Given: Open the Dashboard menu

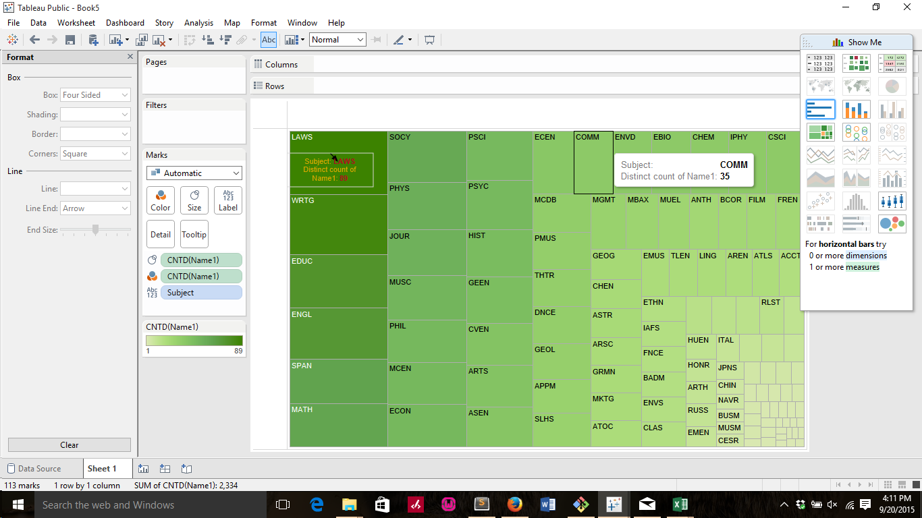Looking at the screenshot, I should pyautogui.click(x=125, y=23).
